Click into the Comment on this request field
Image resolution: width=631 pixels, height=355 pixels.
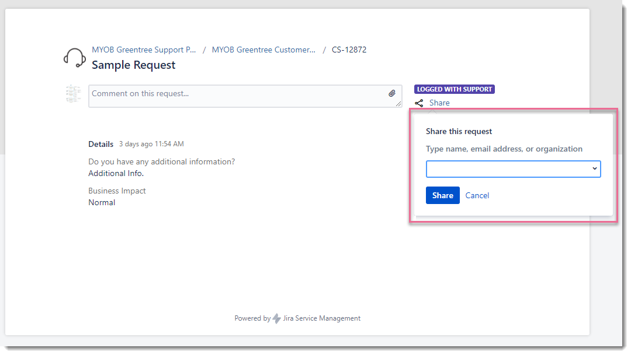[x=245, y=96]
